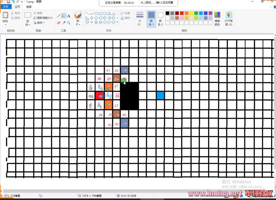Viewport: 276px width, 200px height.
Task: Click 编辑颜色 (Edit colors) button
Action: pos(217,19)
